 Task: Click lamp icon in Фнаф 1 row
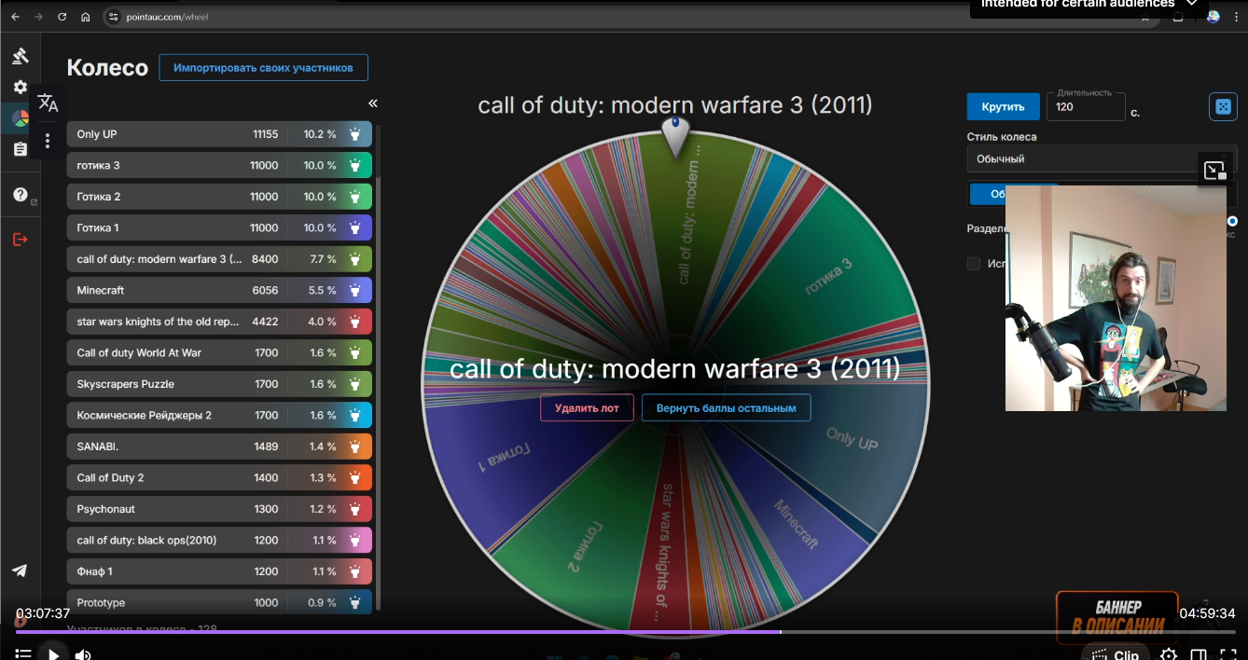[355, 571]
